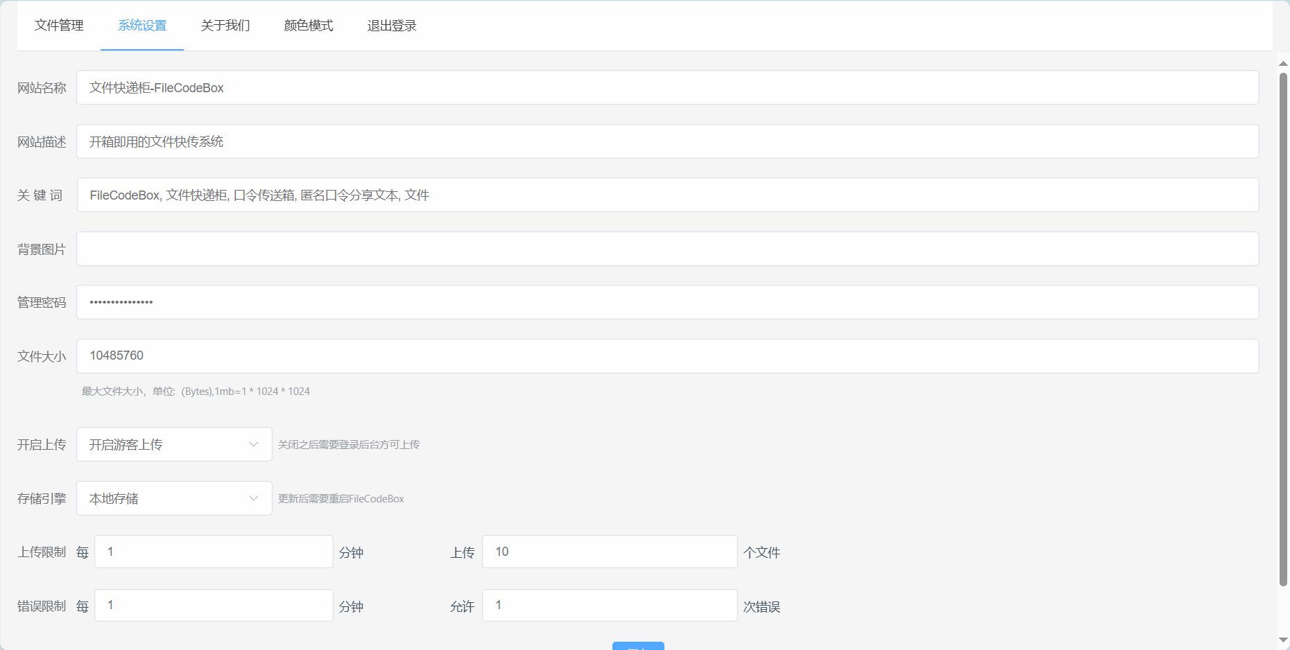Select the 系统设置 tab

[142, 26]
